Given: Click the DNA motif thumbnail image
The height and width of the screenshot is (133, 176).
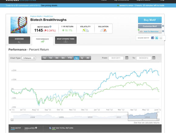Looking at the screenshot, I should tap(19, 25).
